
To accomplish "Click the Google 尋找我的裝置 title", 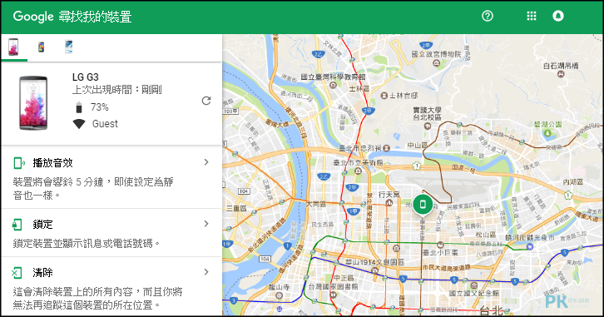I will point(72,17).
